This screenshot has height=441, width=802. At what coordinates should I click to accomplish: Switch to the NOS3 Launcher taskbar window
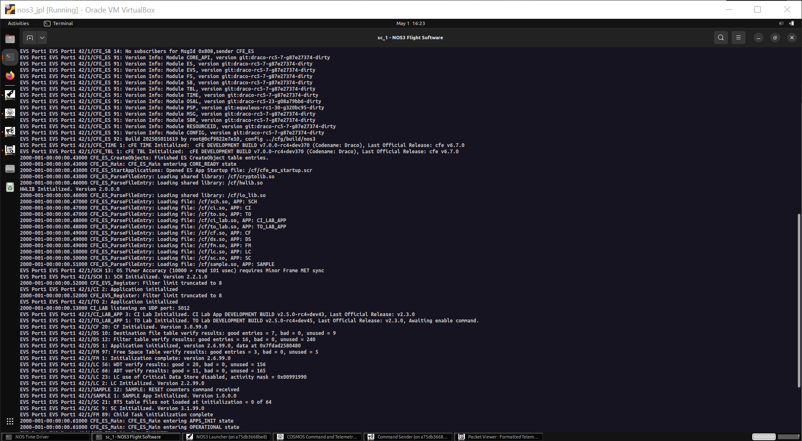click(227, 437)
